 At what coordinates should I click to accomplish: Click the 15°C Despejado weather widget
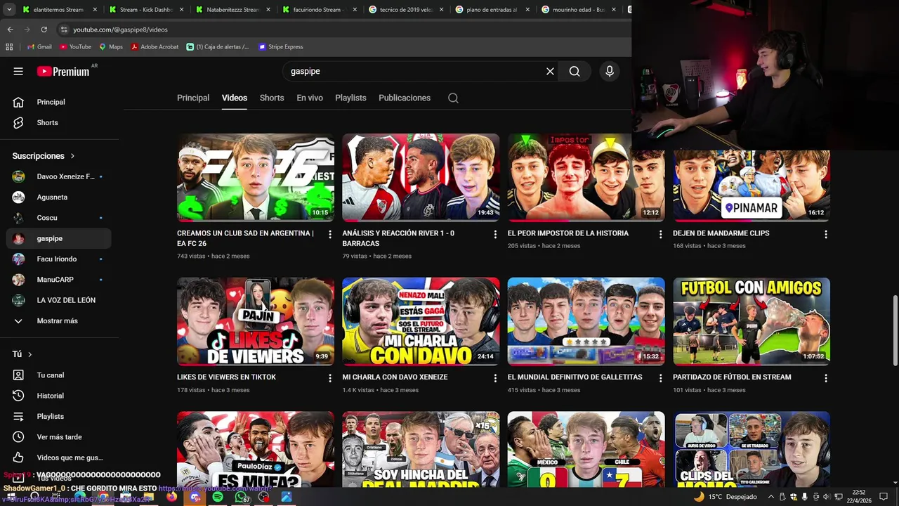(726, 497)
